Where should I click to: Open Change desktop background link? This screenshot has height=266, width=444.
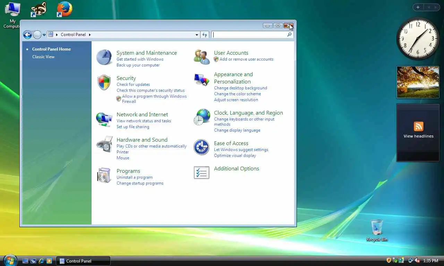click(240, 88)
